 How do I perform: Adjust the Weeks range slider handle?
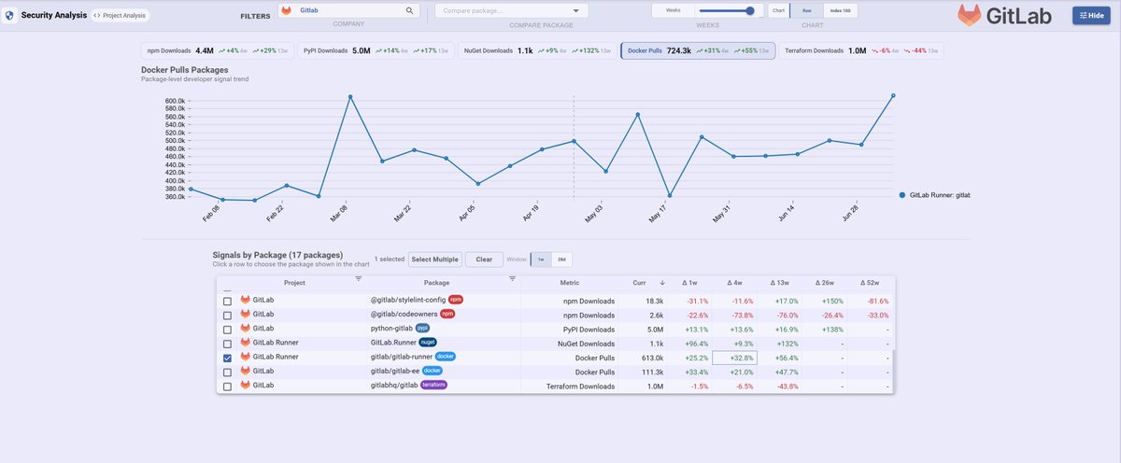(749, 11)
